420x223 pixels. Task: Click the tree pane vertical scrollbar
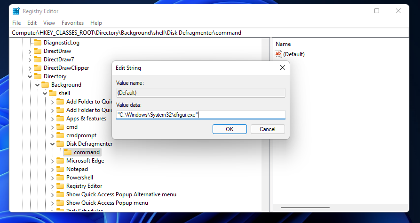(265, 124)
